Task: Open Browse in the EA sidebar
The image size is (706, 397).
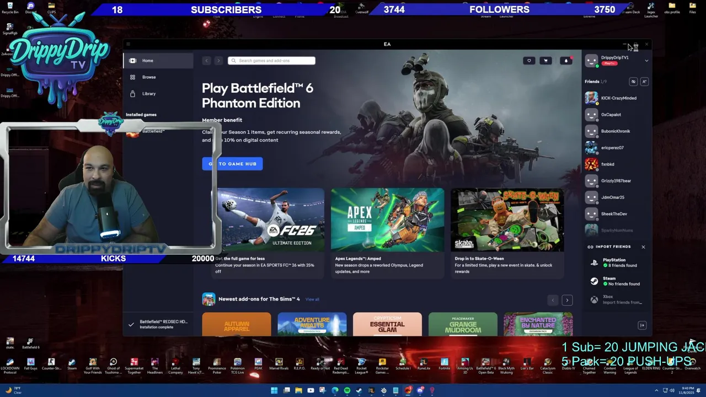Action: click(158, 77)
